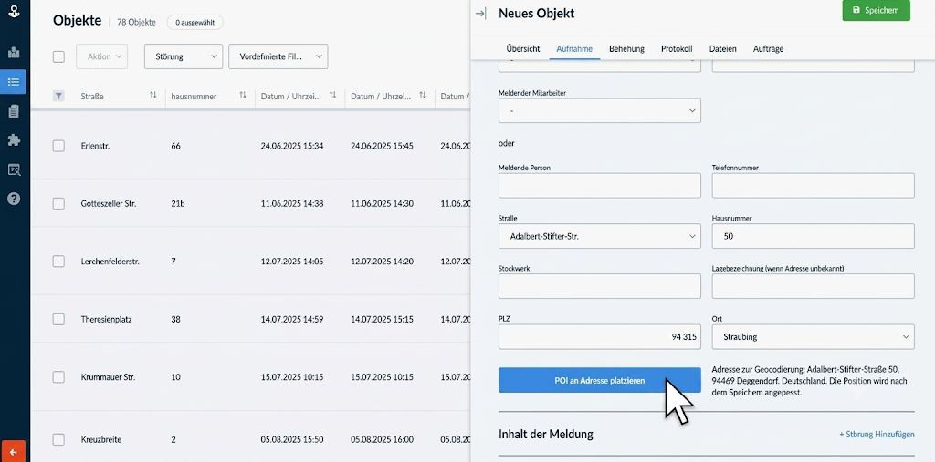Toggle the select-all checkbox above table
The width and height of the screenshot is (935, 462).
tap(58, 56)
